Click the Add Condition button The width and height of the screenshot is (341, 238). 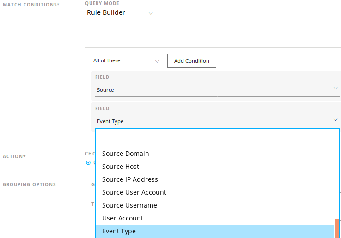(191, 61)
